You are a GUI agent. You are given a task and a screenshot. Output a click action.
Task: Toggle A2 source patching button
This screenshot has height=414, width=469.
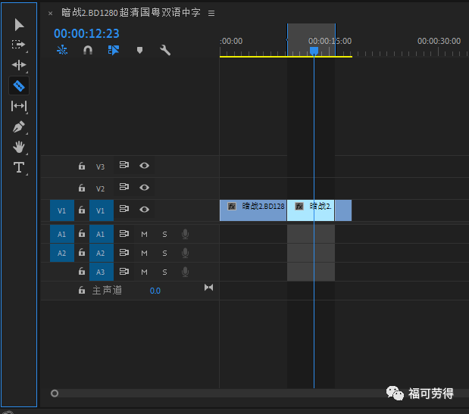click(62, 253)
